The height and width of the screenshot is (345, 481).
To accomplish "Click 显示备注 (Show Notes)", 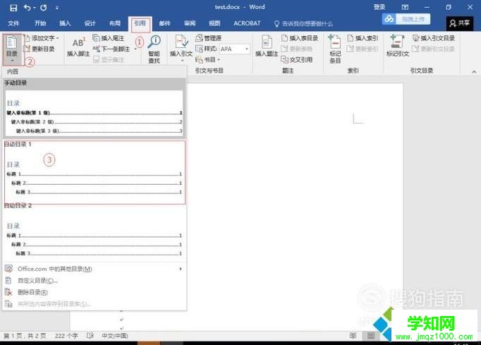I will (109, 59).
